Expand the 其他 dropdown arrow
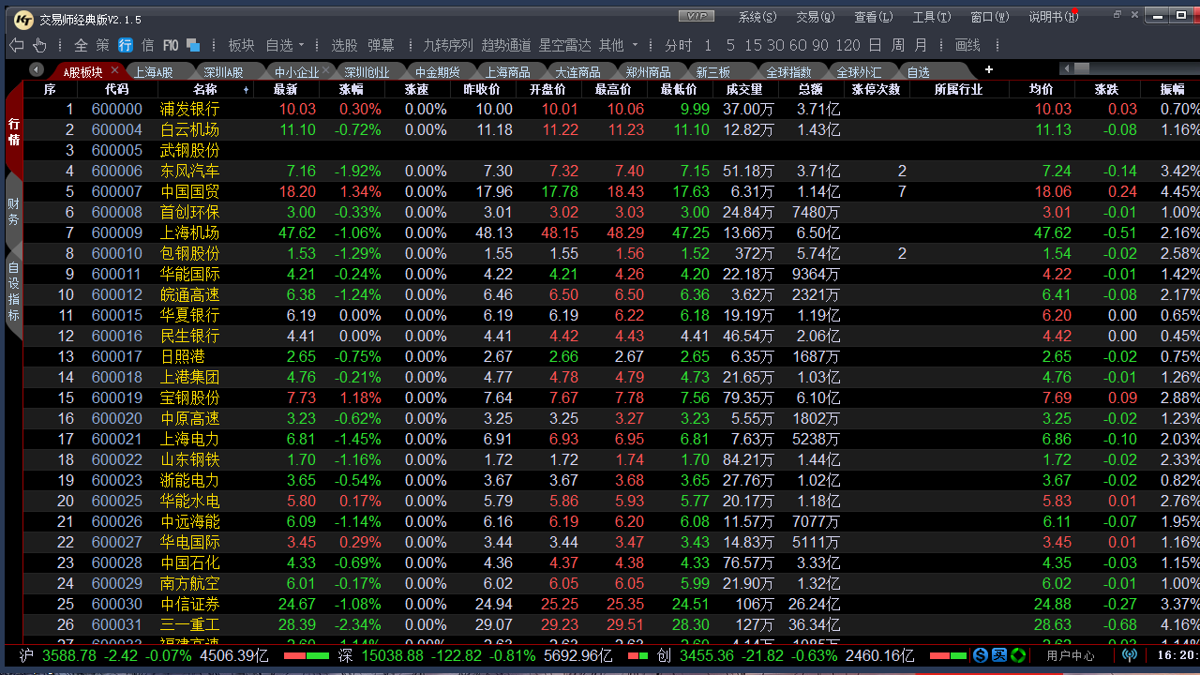The width and height of the screenshot is (1200, 675). click(635, 45)
